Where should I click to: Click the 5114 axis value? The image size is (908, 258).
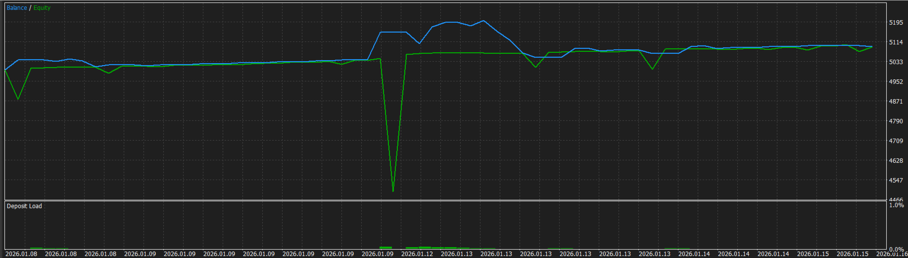(896, 42)
